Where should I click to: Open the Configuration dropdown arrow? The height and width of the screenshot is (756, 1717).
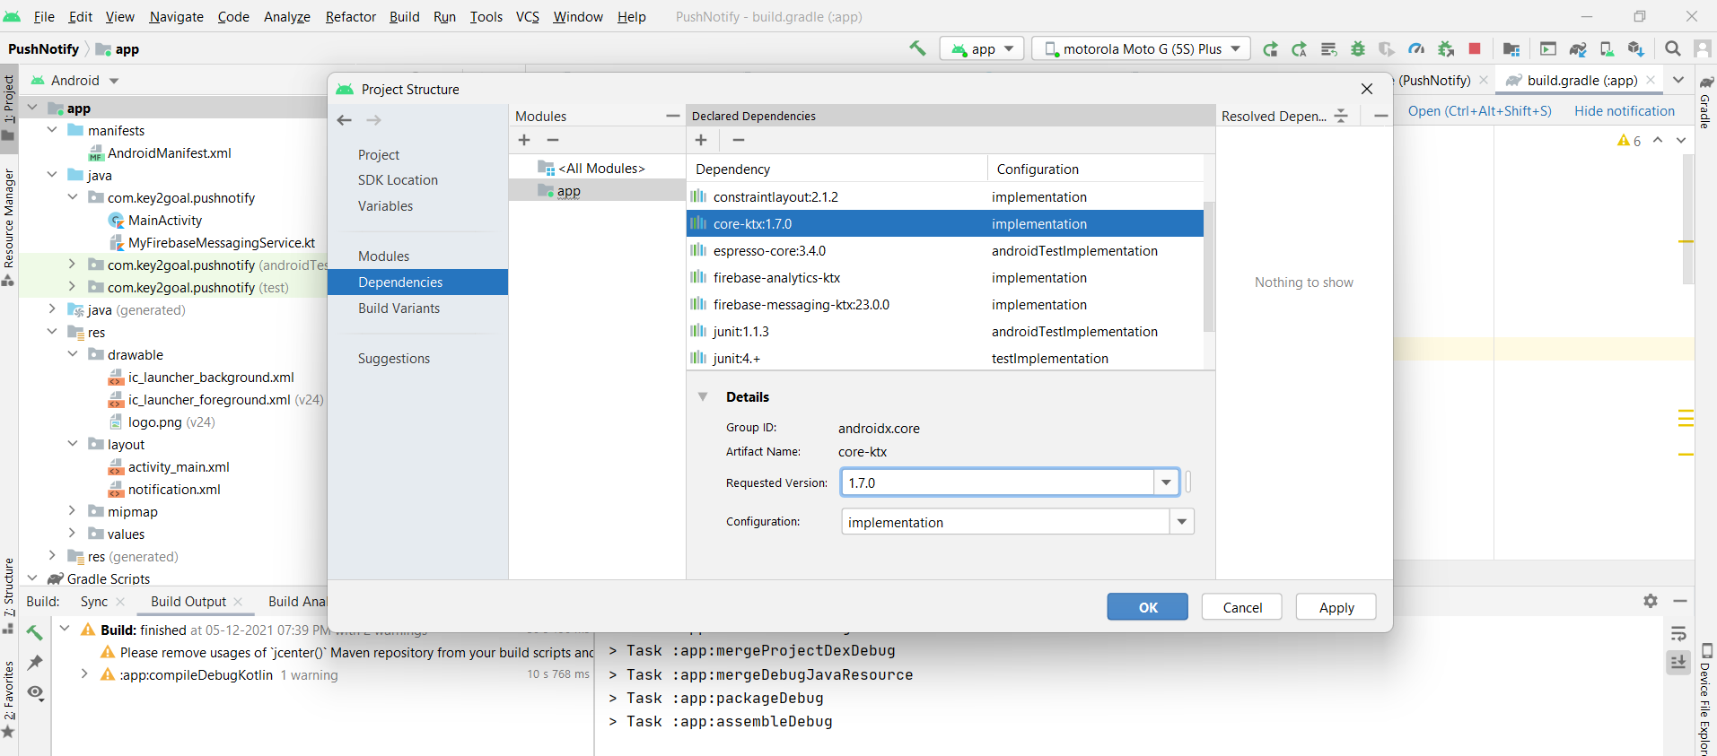tap(1181, 522)
